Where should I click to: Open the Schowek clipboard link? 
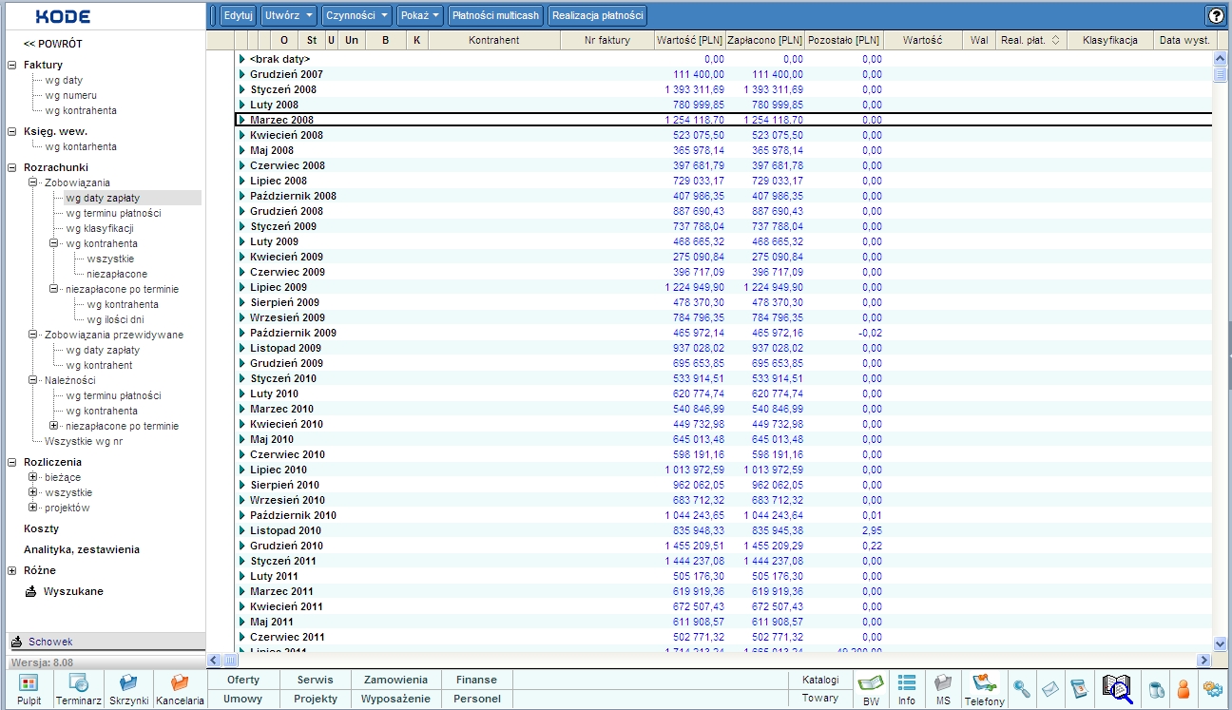50,642
